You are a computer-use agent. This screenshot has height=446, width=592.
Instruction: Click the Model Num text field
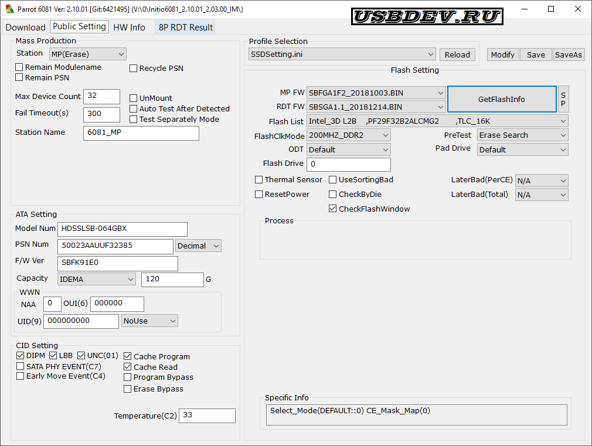[x=123, y=229]
